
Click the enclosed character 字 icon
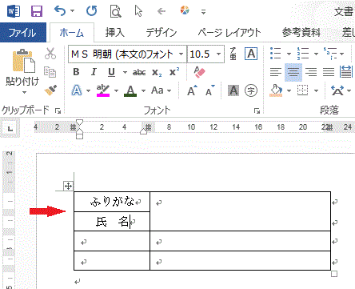pos(251,90)
